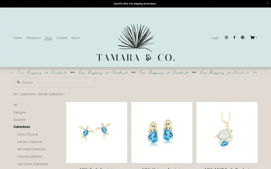Image resolution: width=271 pixels, height=169 pixels.
Task: Select the bold Collections sidebar category
Action: 22,127
